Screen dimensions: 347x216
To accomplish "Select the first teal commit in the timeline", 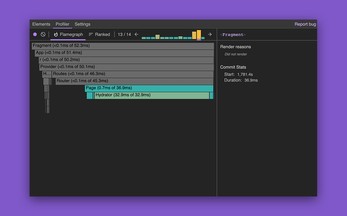I will click(144, 38).
